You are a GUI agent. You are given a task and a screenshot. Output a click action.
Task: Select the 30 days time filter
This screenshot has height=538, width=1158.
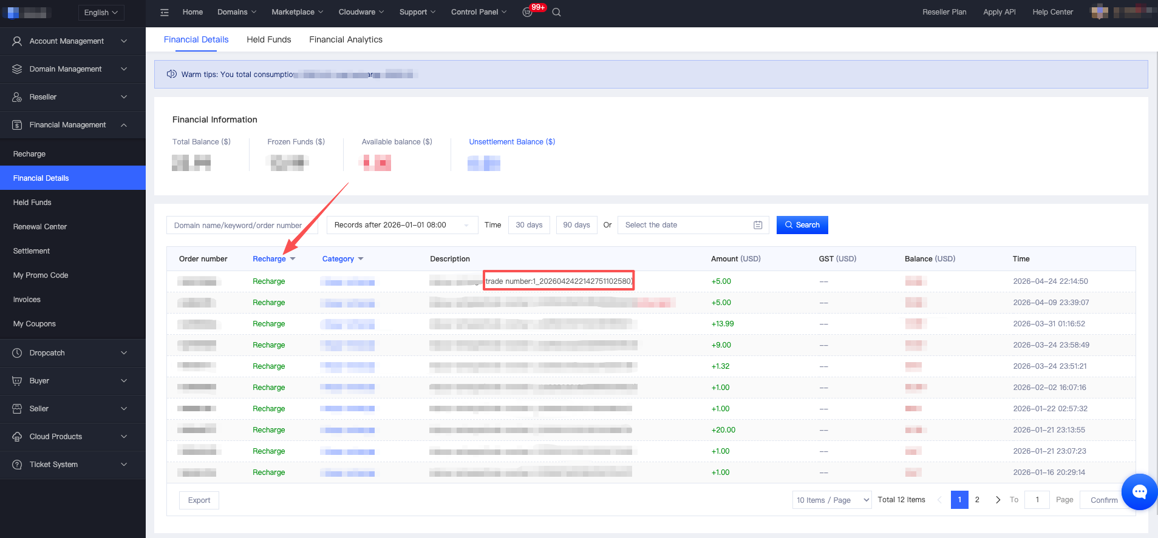(529, 225)
